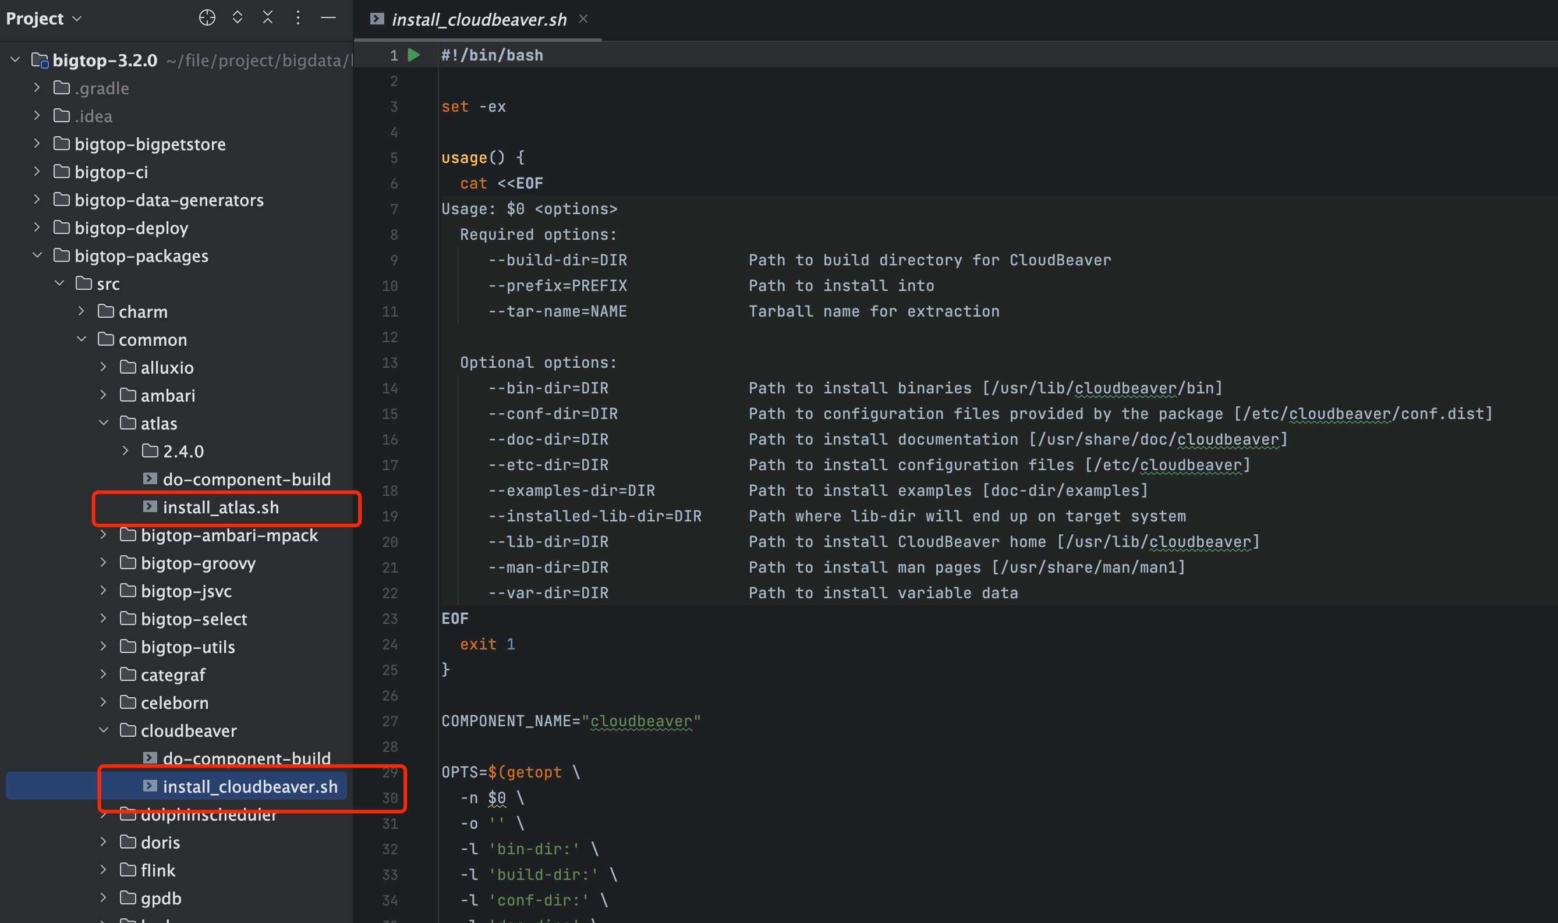Screen dimensions: 1558x923
Task: Open the Project panel options kebab menu
Action: pos(298,18)
